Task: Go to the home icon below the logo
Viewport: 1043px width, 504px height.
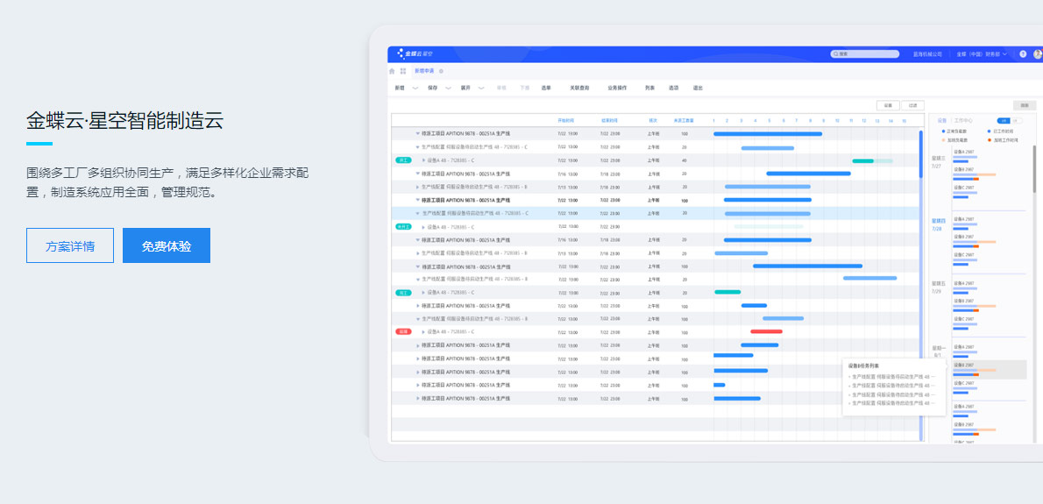Action: tap(392, 70)
